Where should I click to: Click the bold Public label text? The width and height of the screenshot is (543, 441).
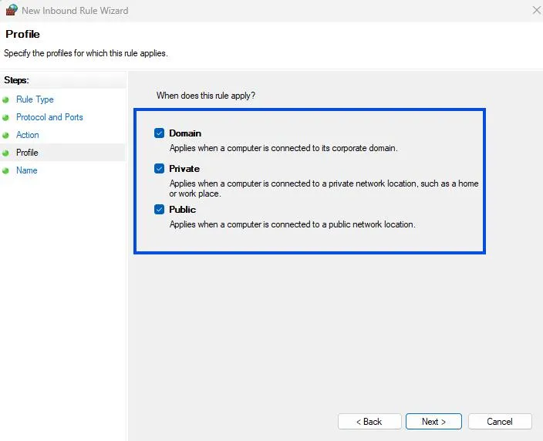click(183, 210)
